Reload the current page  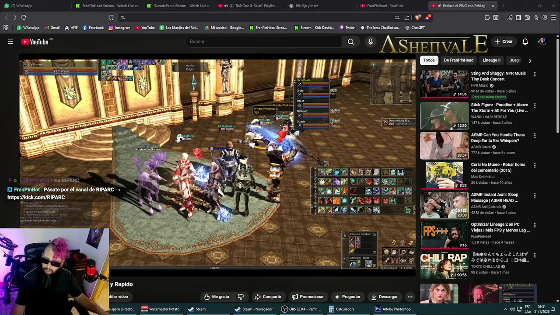tap(24, 17)
